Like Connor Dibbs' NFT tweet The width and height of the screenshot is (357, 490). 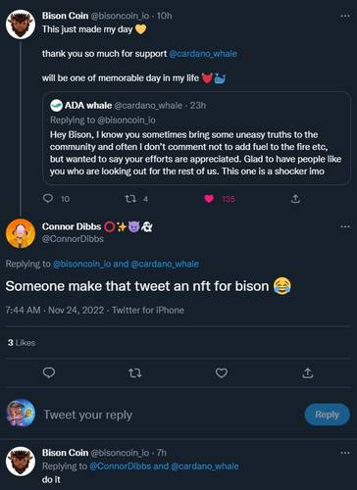pyautogui.click(x=222, y=372)
